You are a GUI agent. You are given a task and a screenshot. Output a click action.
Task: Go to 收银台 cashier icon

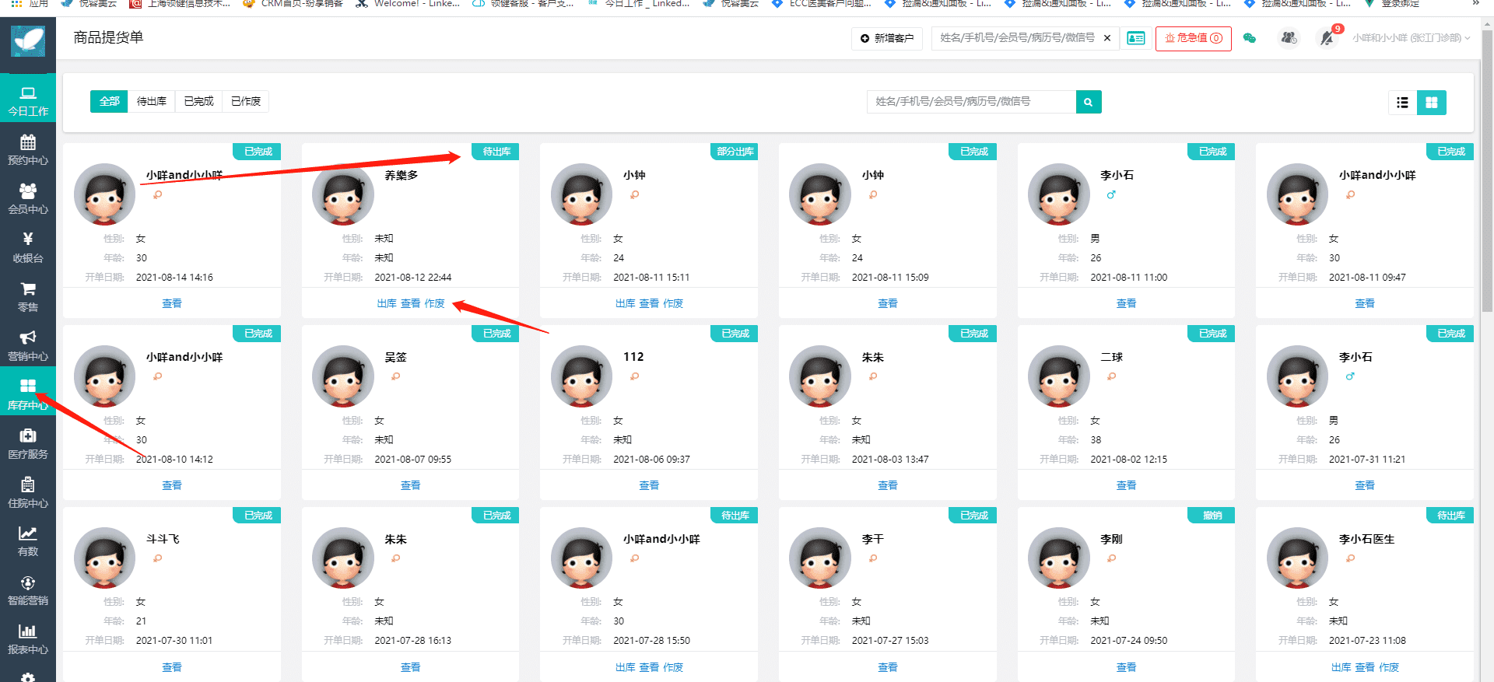pos(28,247)
